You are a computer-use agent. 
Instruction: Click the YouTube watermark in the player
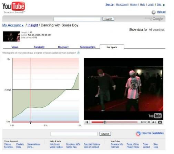(x=155, y=116)
